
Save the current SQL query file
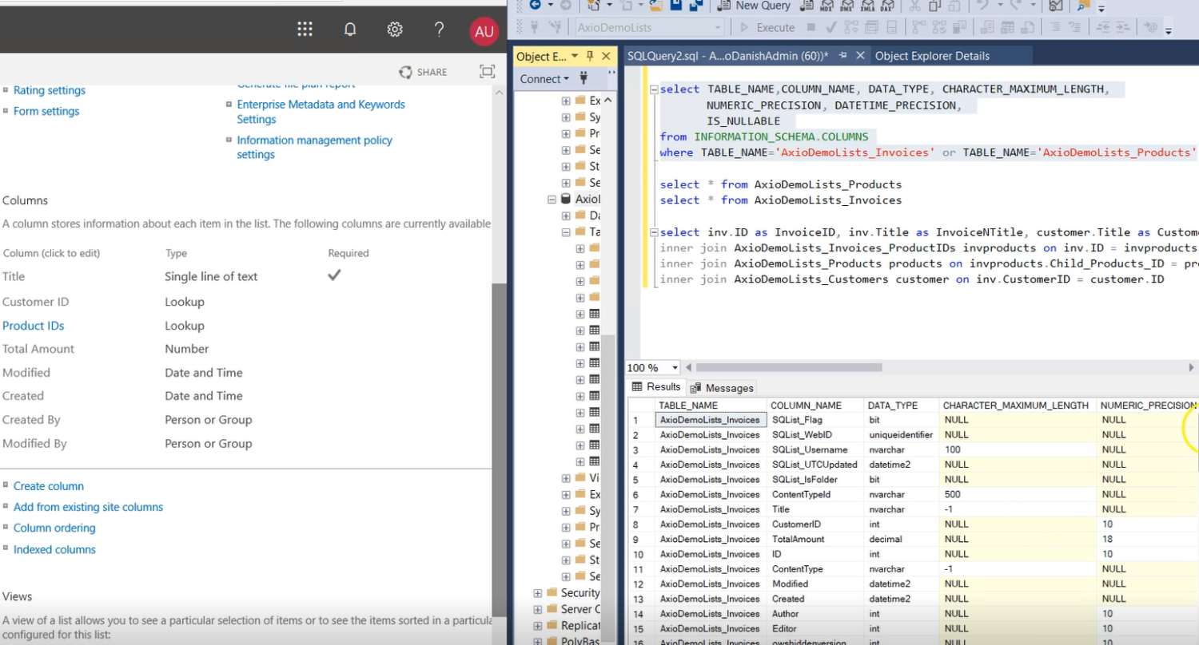(x=675, y=6)
